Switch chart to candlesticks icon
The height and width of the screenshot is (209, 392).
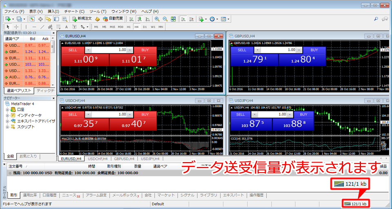[x=140, y=19]
